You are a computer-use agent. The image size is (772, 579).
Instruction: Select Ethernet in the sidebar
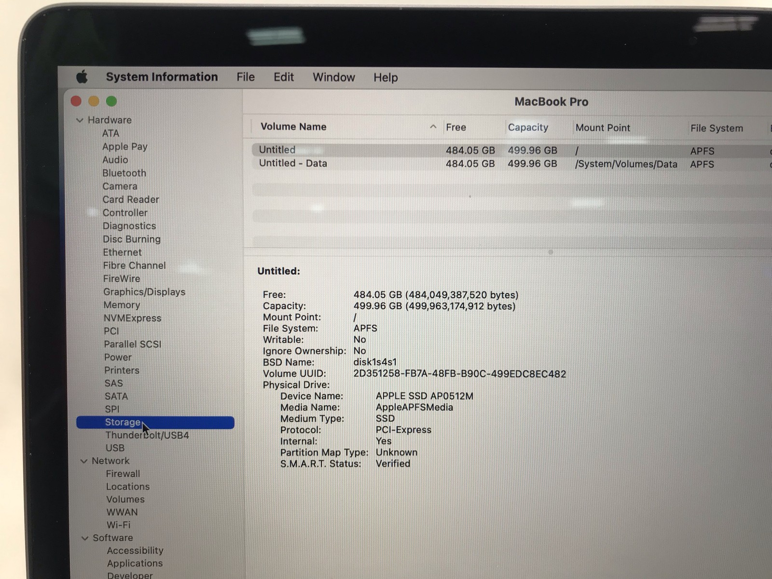(122, 252)
